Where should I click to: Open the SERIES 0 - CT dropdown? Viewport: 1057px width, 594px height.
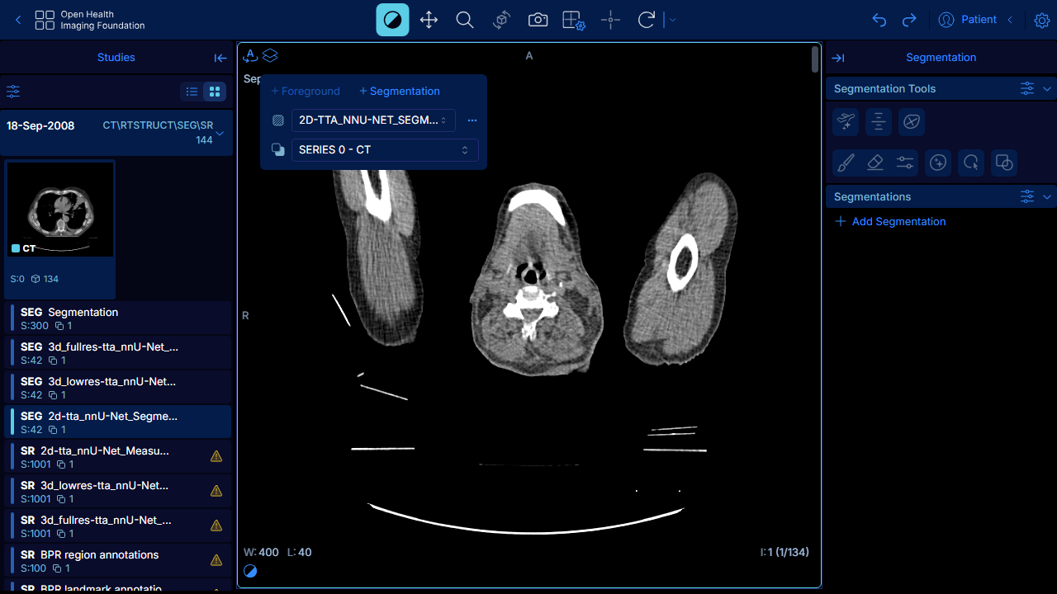pos(385,150)
